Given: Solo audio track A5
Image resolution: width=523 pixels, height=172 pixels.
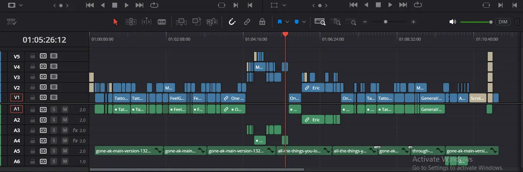Looking at the screenshot, I should (54, 151).
